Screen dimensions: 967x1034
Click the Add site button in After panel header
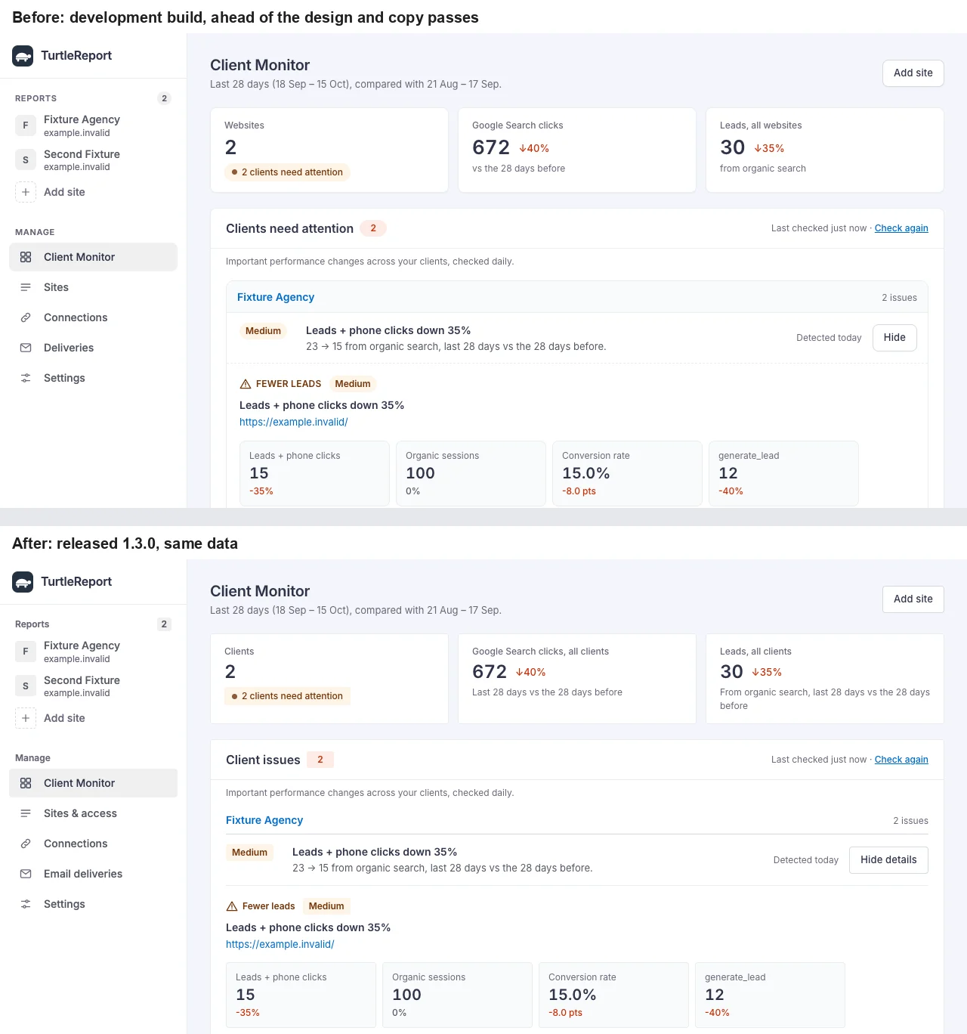(913, 599)
